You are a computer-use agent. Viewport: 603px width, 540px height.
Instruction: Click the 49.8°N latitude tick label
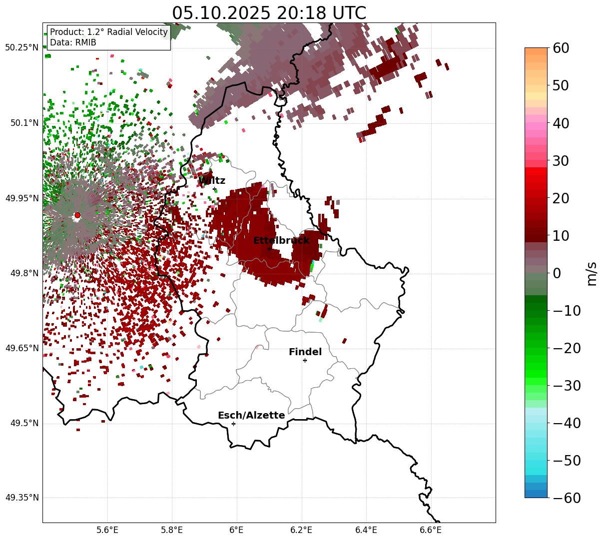click(x=24, y=273)
